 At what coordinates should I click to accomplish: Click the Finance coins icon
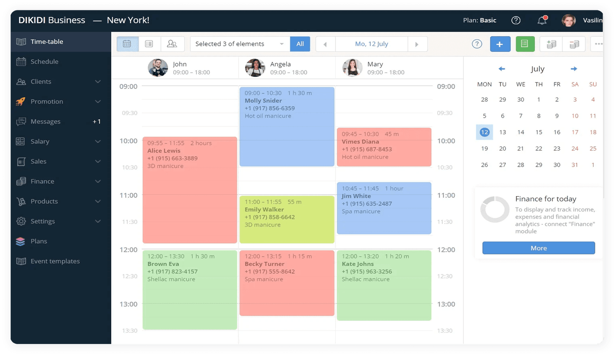21,181
